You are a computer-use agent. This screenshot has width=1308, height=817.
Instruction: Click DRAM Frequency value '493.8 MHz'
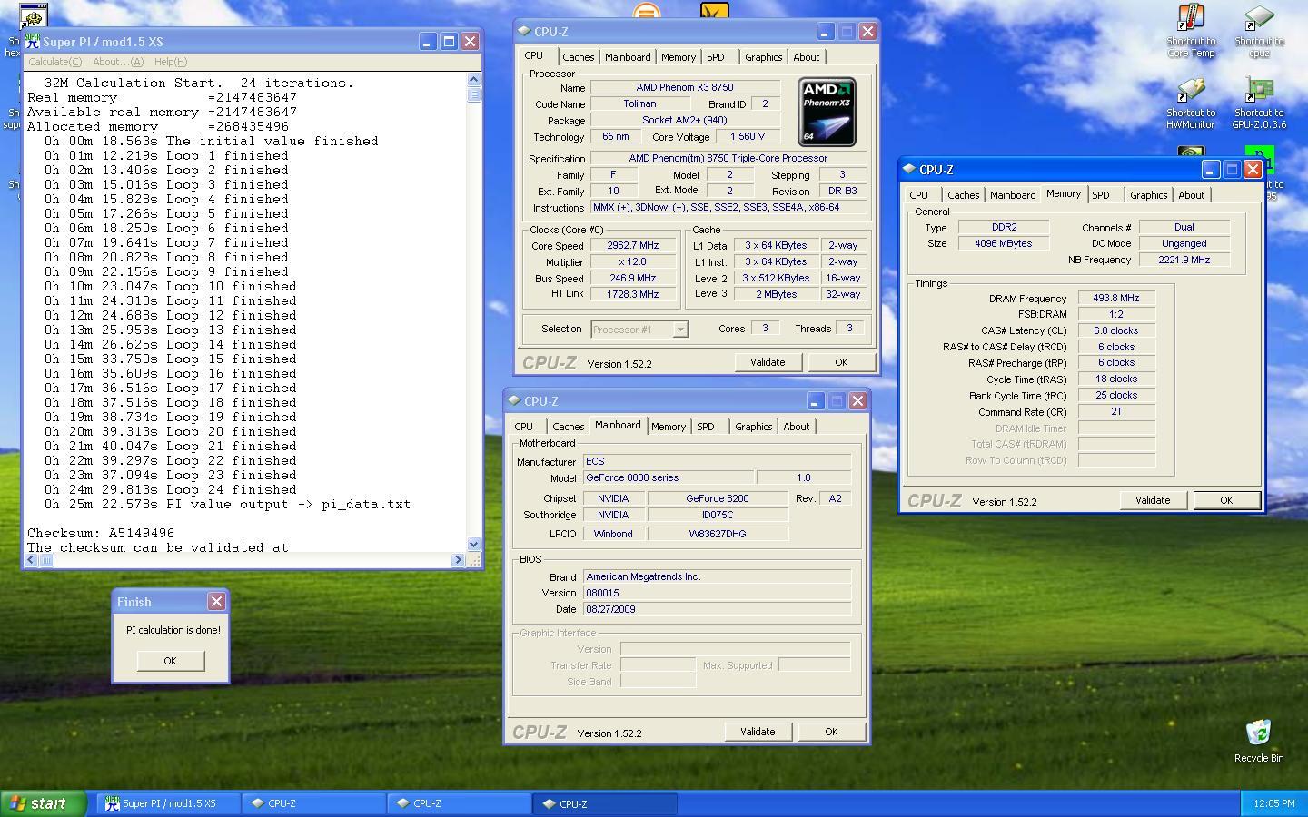tap(1116, 299)
